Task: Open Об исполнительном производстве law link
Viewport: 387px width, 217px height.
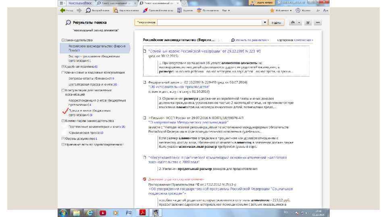Action: 179,87
